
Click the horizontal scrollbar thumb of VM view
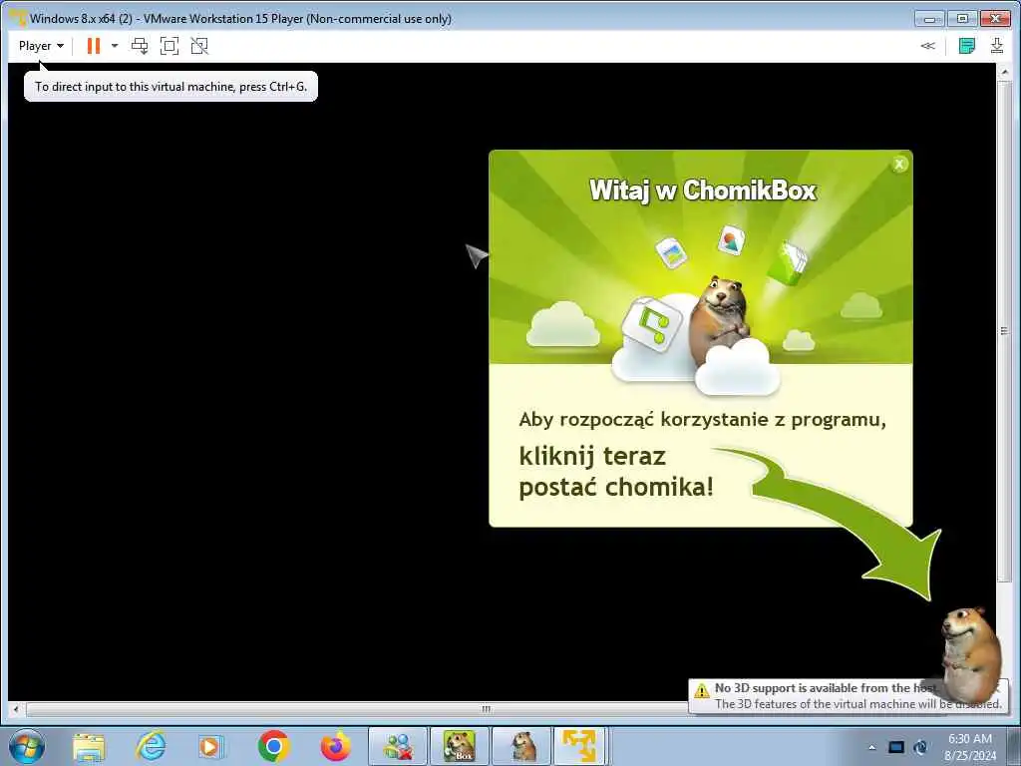487,709
